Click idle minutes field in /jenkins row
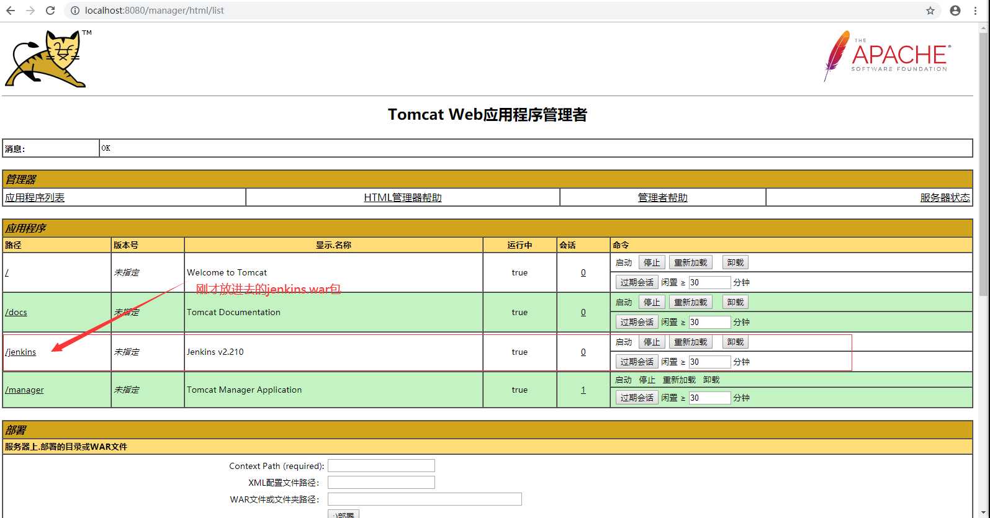The image size is (990, 518). click(x=709, y=362)
